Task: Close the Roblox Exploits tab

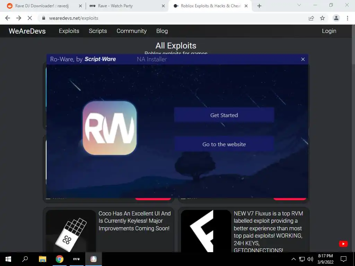Action: click(246, 6)
